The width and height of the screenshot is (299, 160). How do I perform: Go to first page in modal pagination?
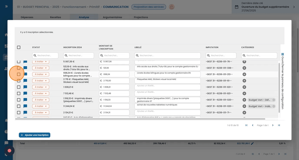point(246,125)
